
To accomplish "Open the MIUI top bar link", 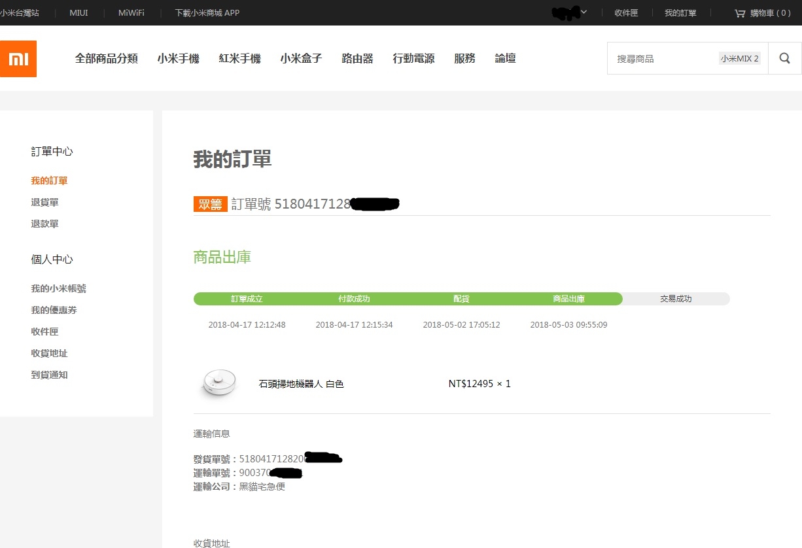I will pyautogui.click(x=78, y=13).
